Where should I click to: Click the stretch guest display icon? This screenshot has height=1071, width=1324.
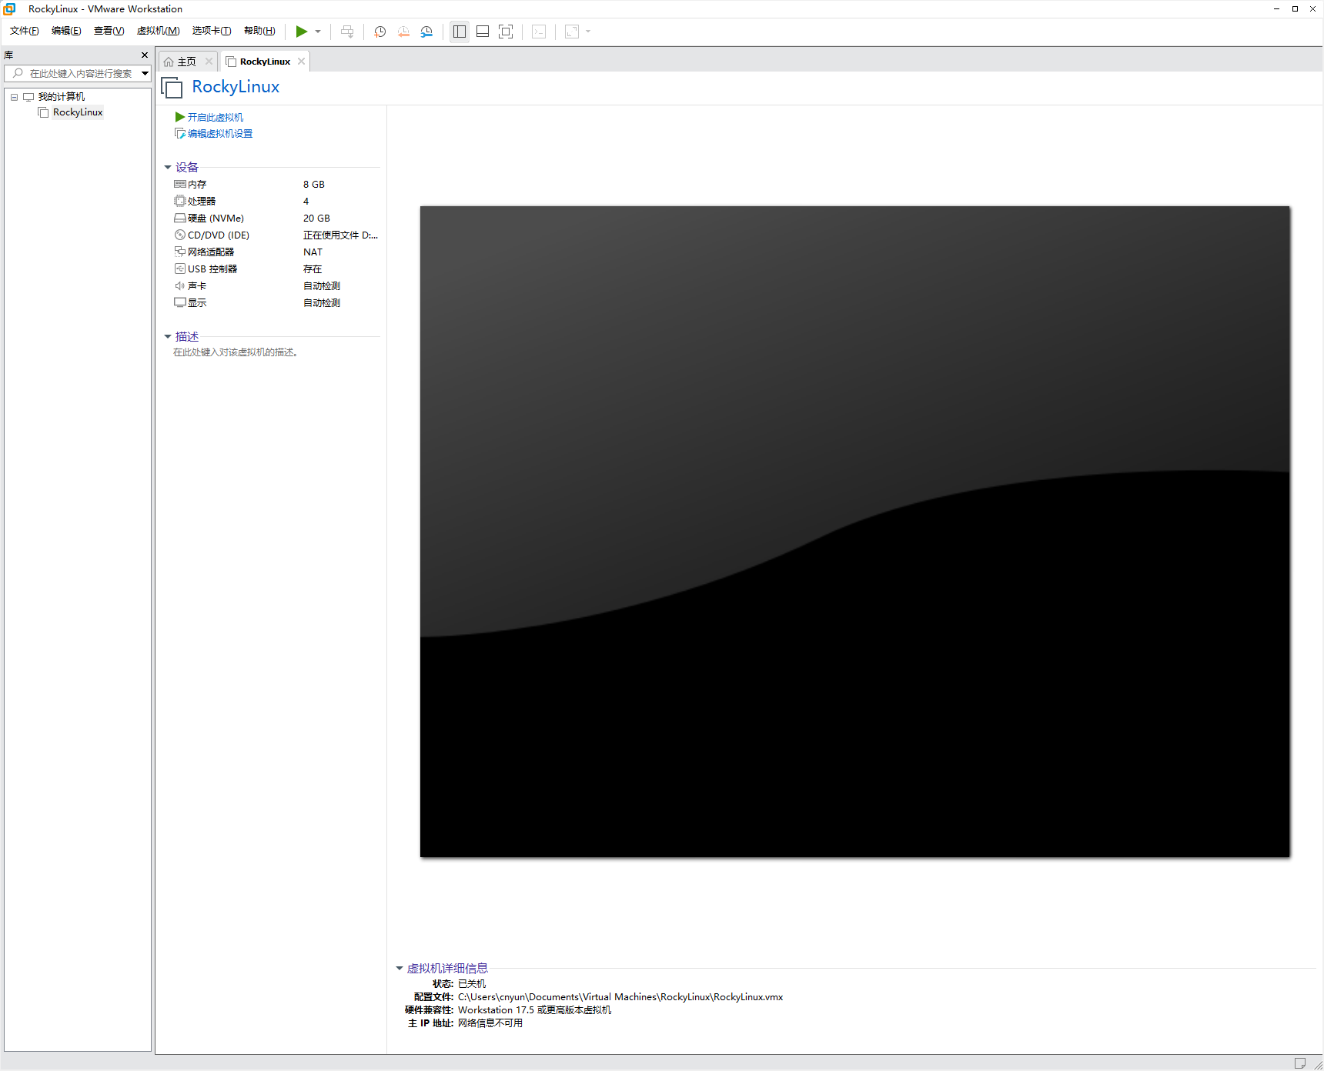click(572, 32)
